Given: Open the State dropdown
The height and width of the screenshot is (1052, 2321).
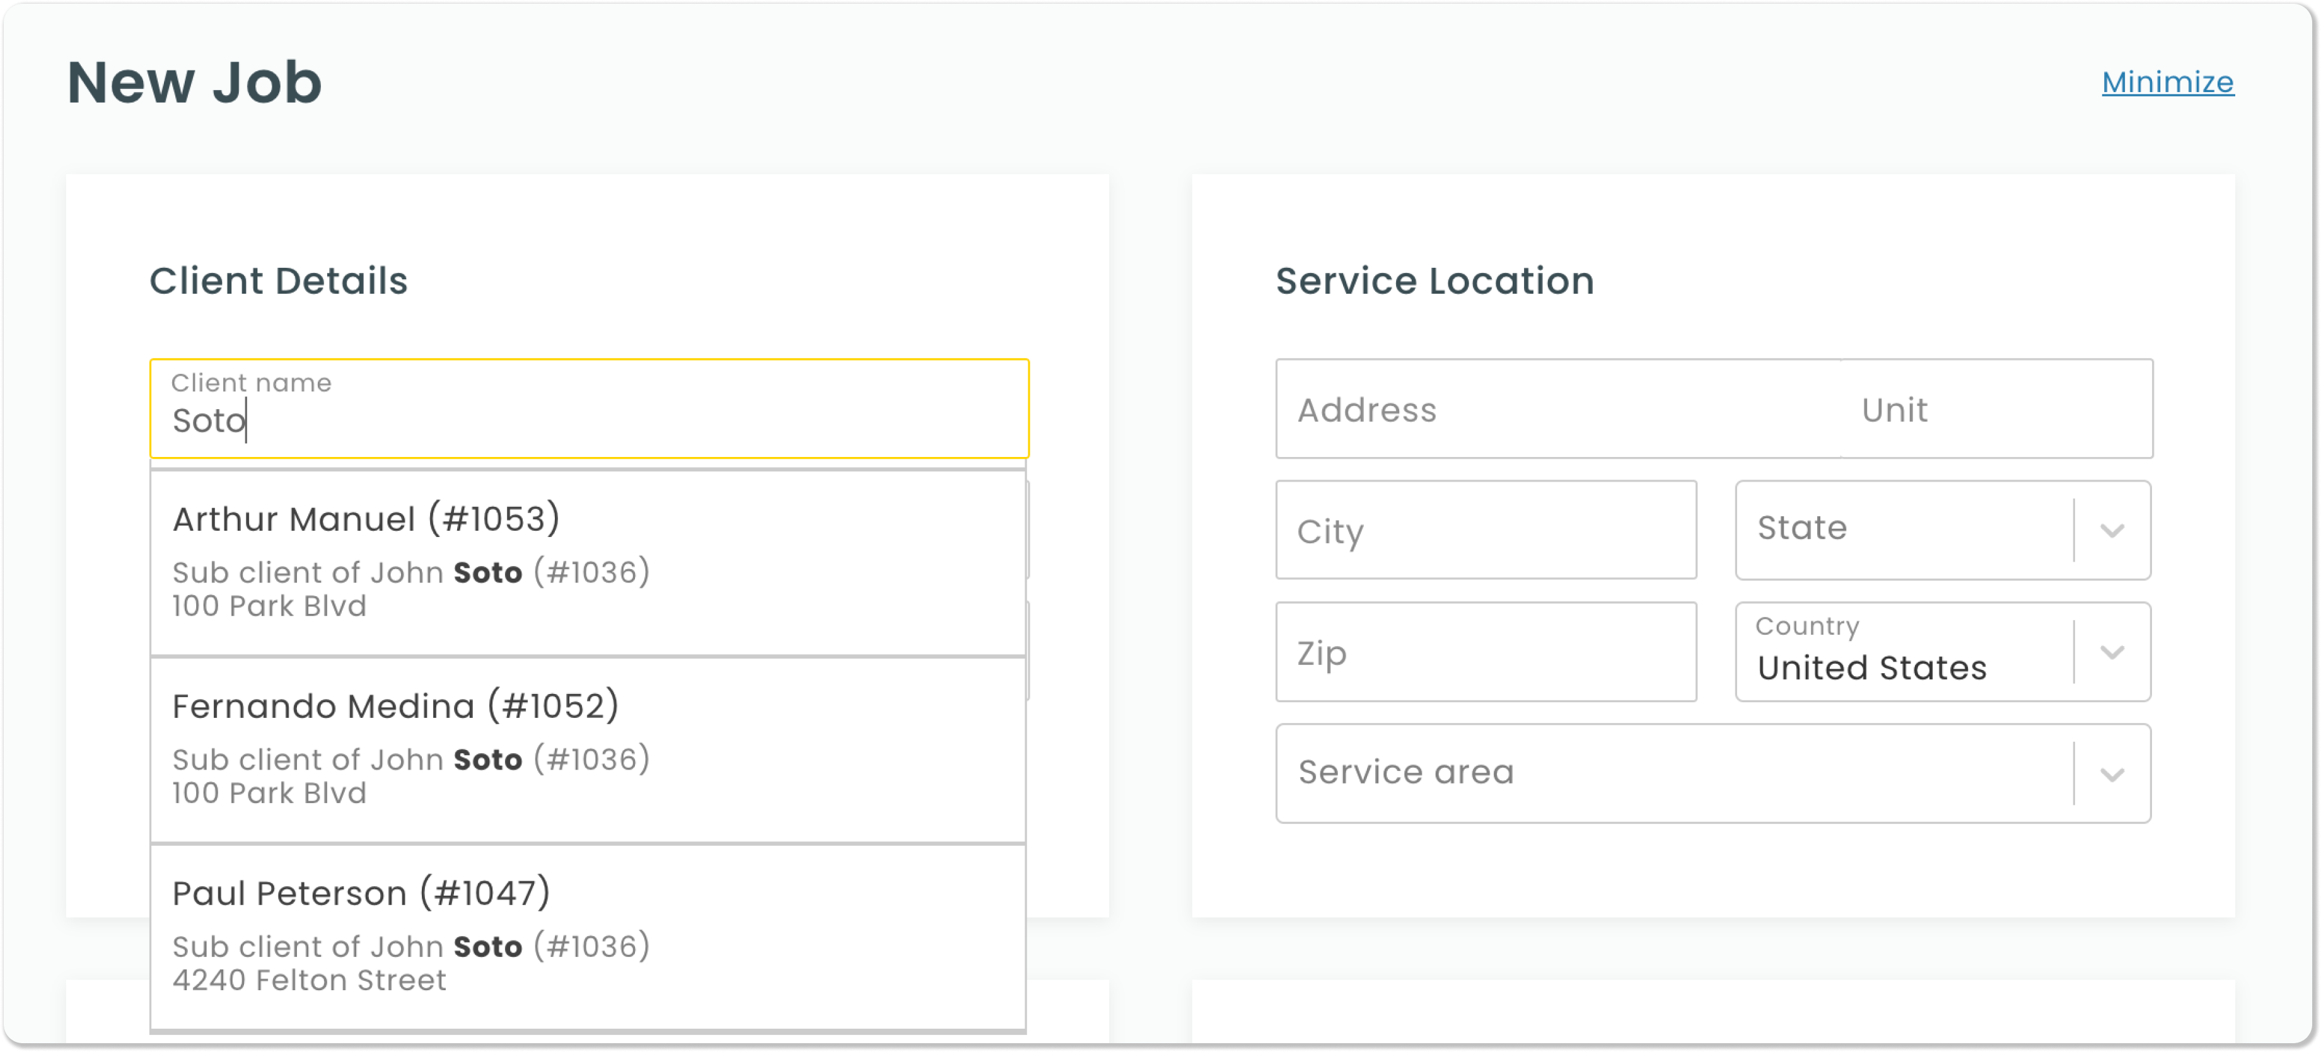Looking at the screenshot, I should coord(1943,531).
